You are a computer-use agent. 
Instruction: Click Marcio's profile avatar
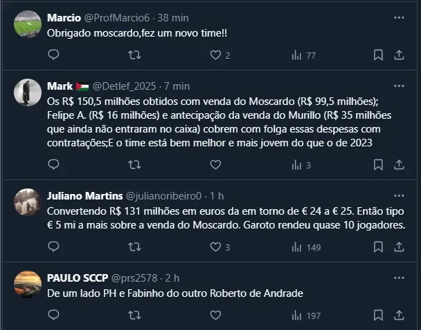28,24
